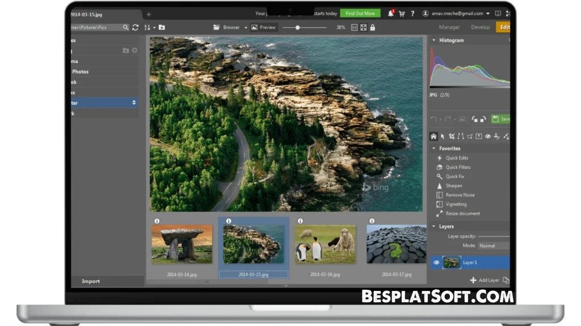Click the Resize document option
The height and width of the screenshot is (326, 581).
[x=462, y=214]
